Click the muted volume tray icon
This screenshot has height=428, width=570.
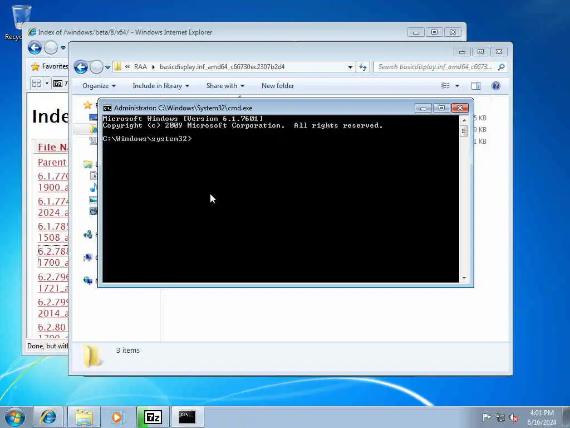[514, 417]
